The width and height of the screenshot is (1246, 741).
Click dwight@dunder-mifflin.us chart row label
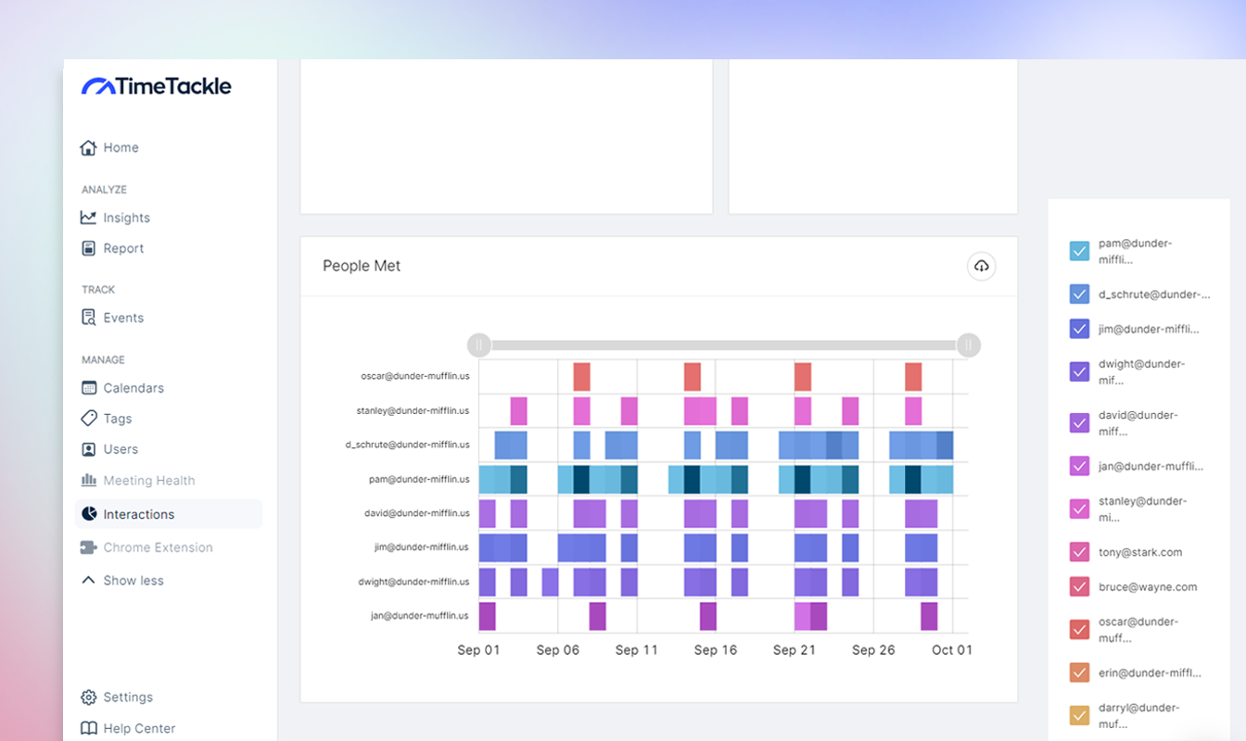click(x=415, y=582)
